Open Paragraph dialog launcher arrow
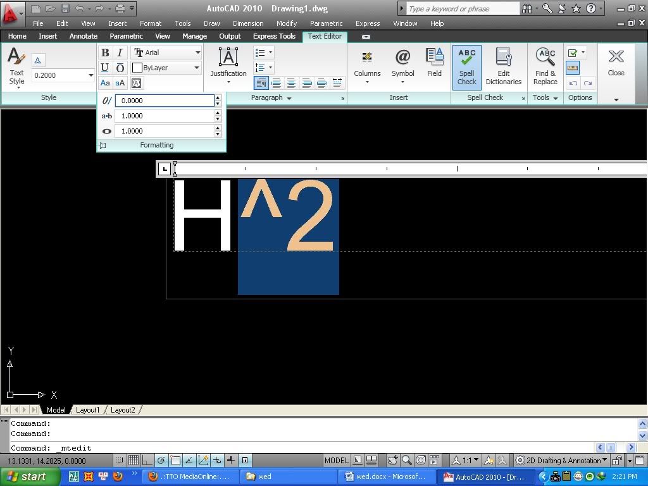 [342, 98]
